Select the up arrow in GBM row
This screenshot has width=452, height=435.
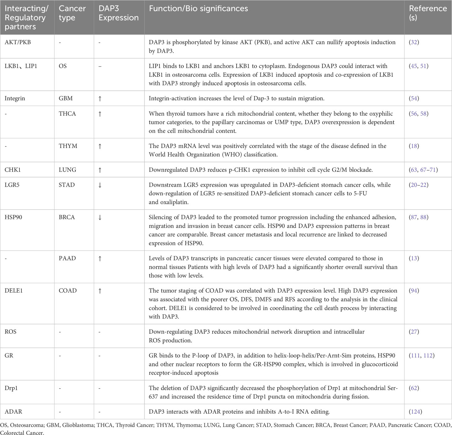100,99
